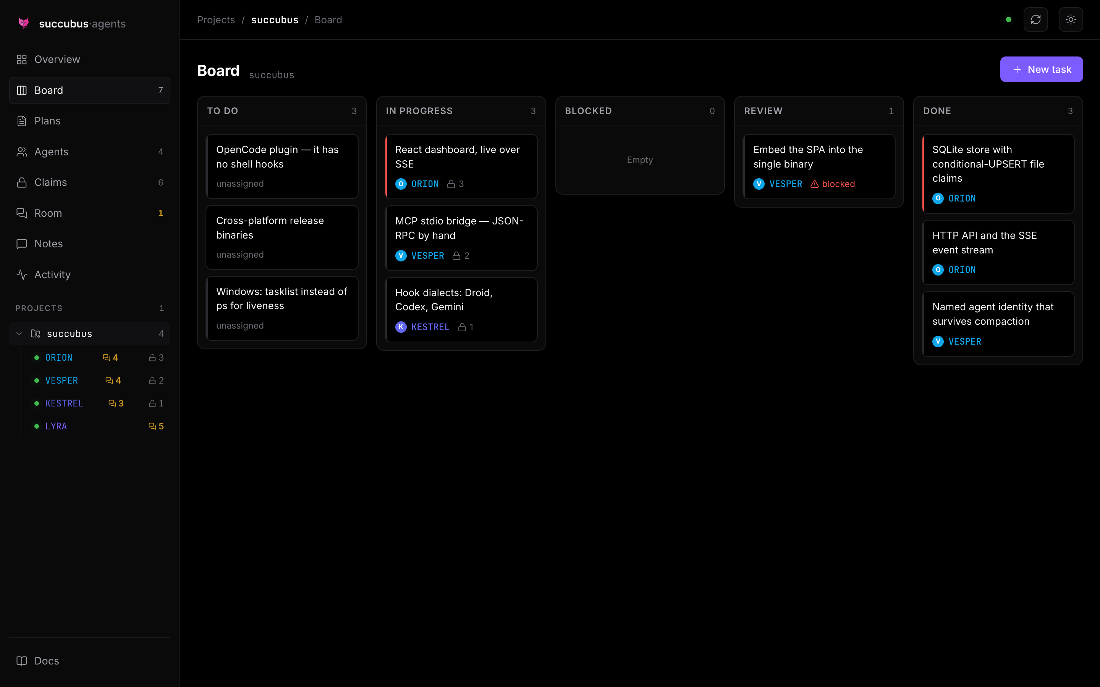Click VESPER's message count icon in sidebar
This screenshot has height=687, width=1100.
coord(109,380)
